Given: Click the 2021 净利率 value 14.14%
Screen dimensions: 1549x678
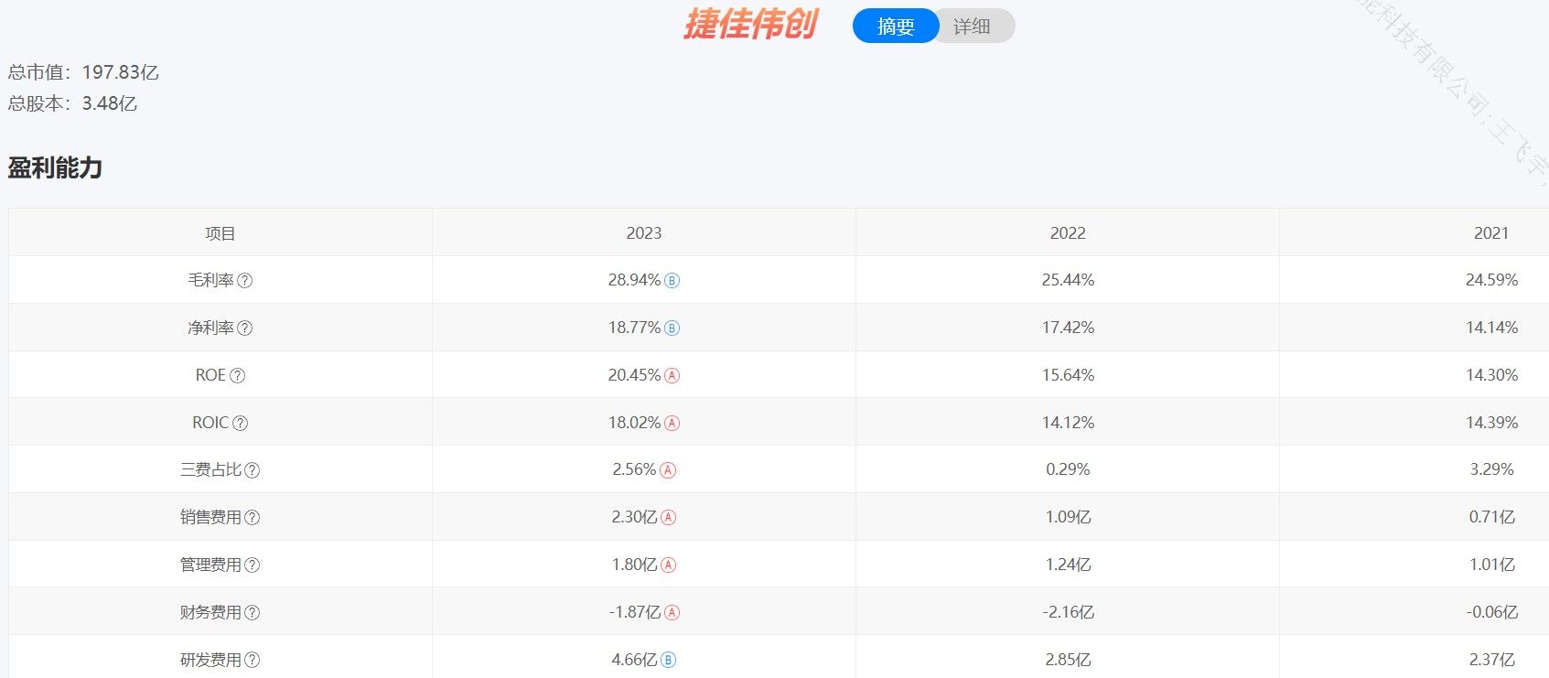Looking at the screenshot, I should [x=1491, y=328].
